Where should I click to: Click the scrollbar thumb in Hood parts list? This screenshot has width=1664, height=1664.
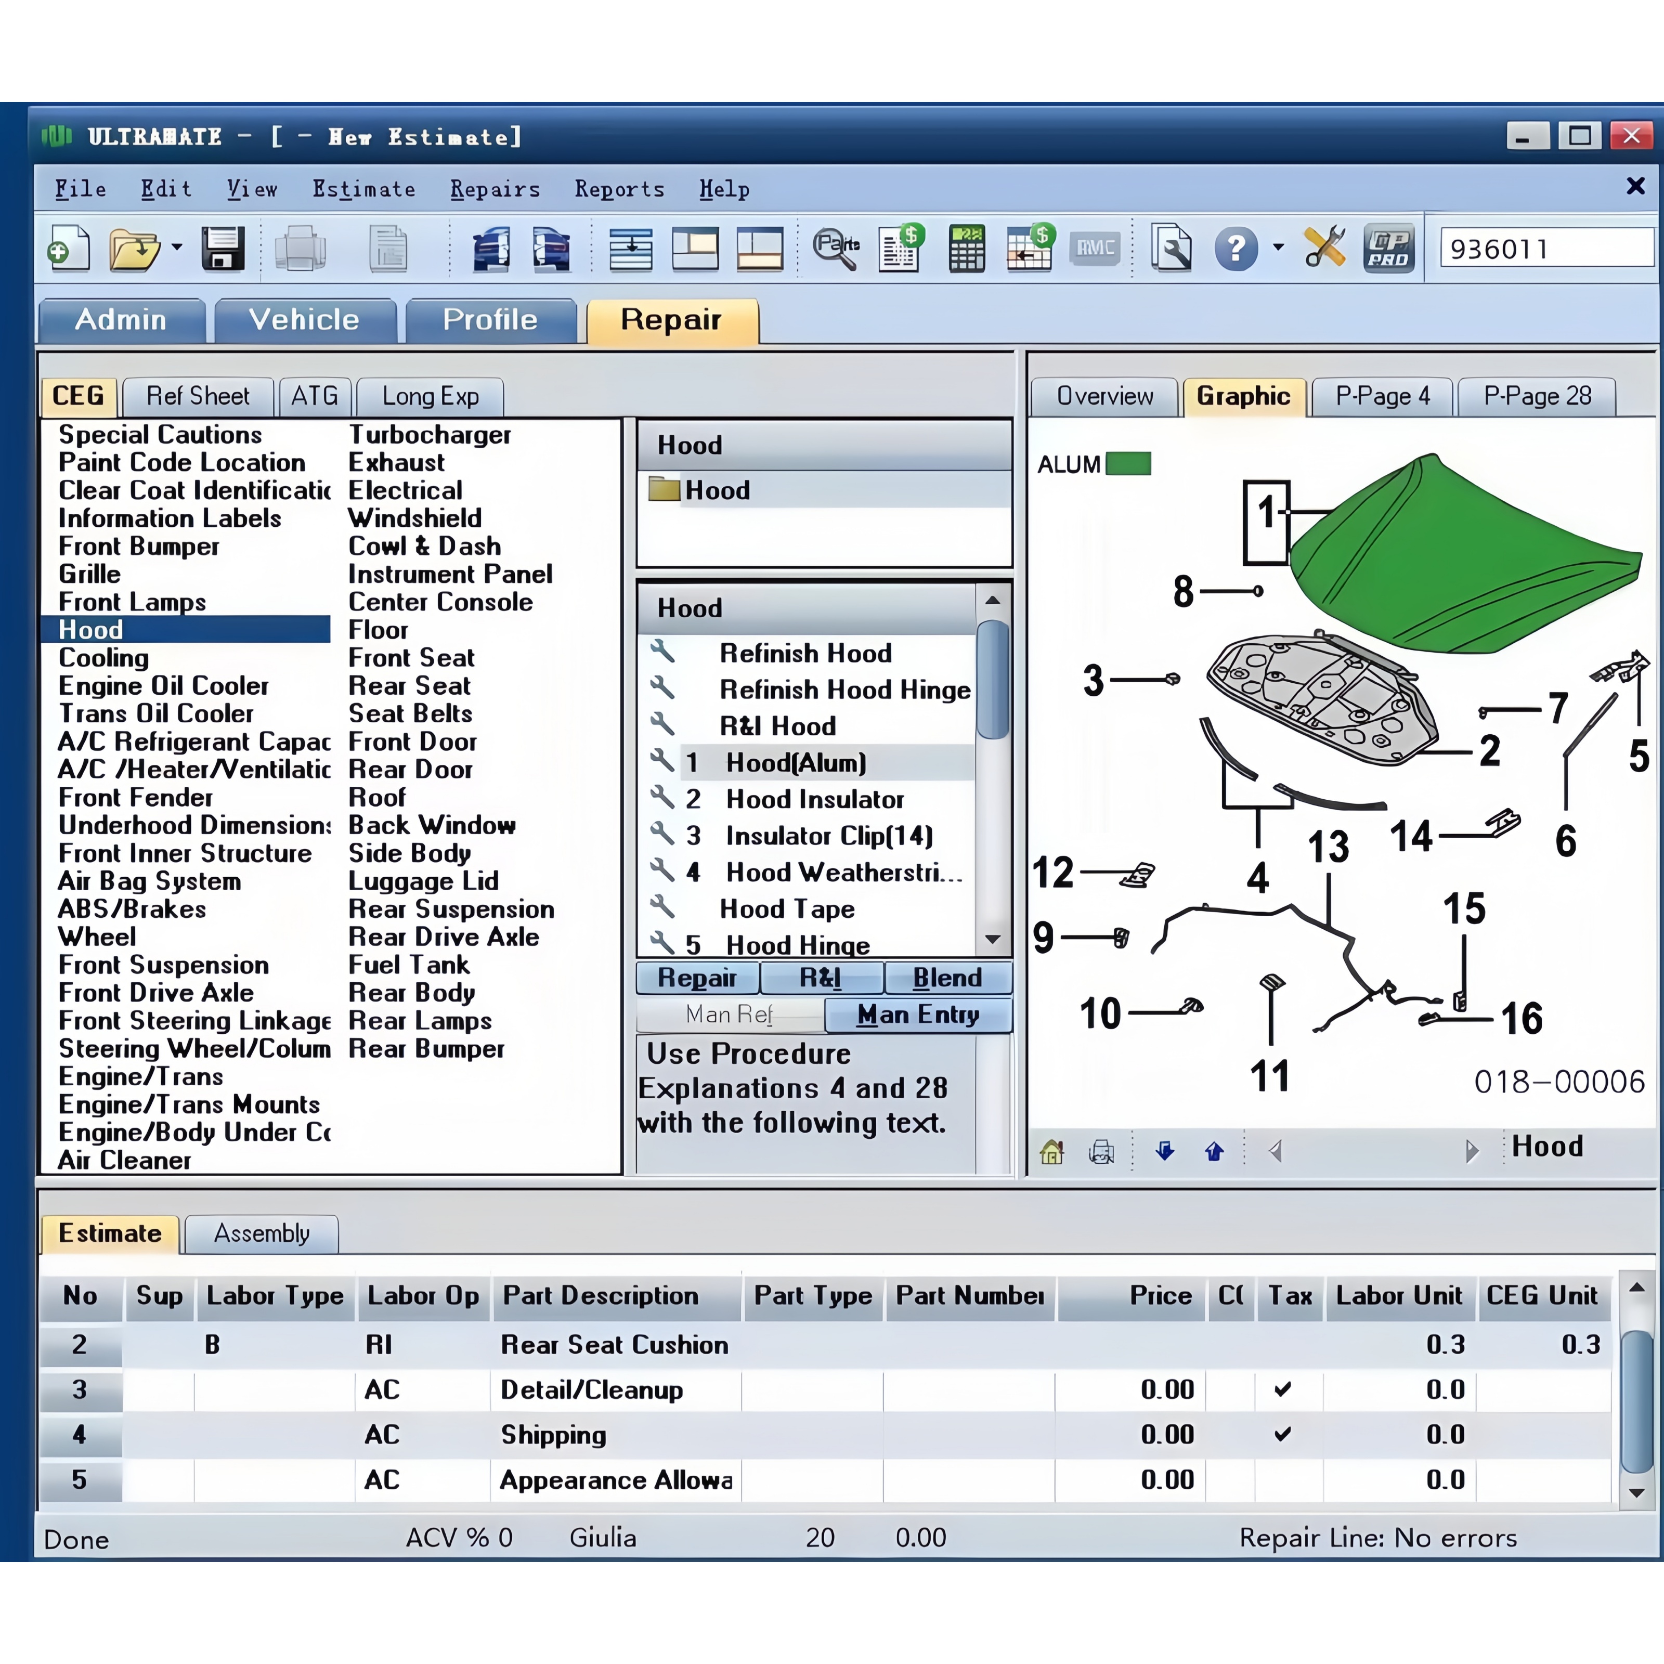tap(992, 680)
